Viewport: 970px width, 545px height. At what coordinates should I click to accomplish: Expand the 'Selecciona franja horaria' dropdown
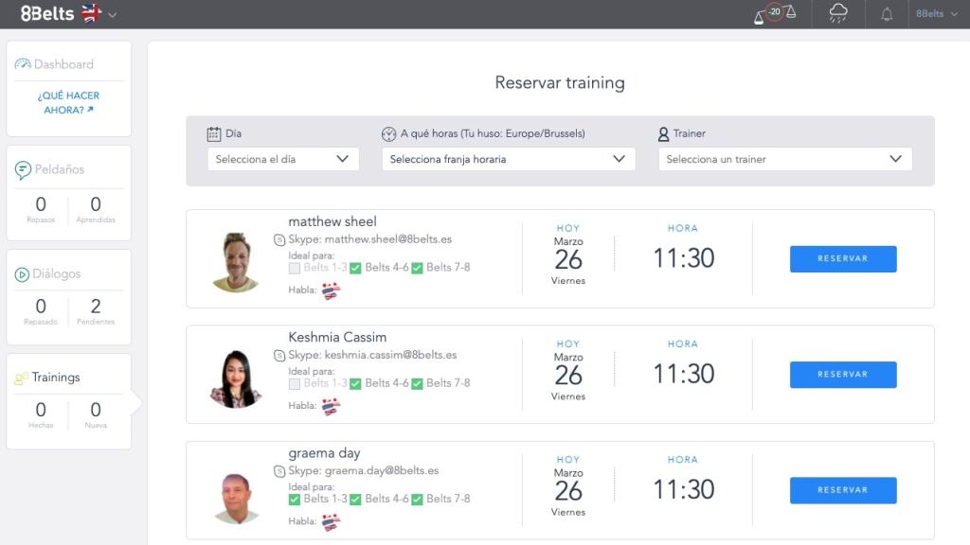[x=509, y=159]
